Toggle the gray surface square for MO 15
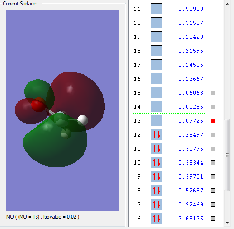 pyautogui.click(x=213, y=93)
